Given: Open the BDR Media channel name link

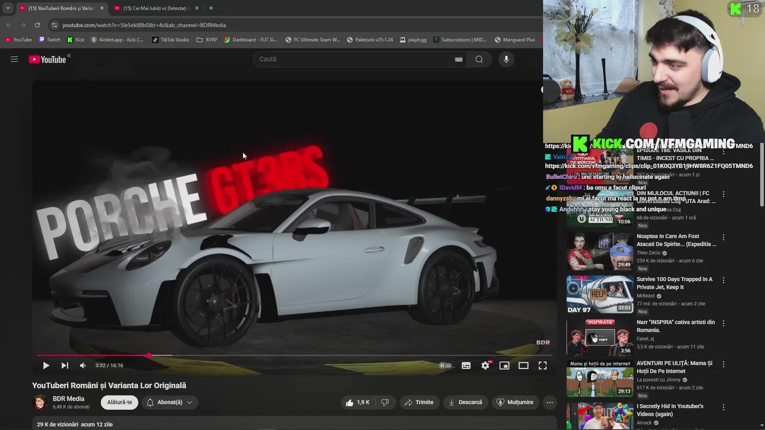Looking at the screenshot, I should pos(69,399).
